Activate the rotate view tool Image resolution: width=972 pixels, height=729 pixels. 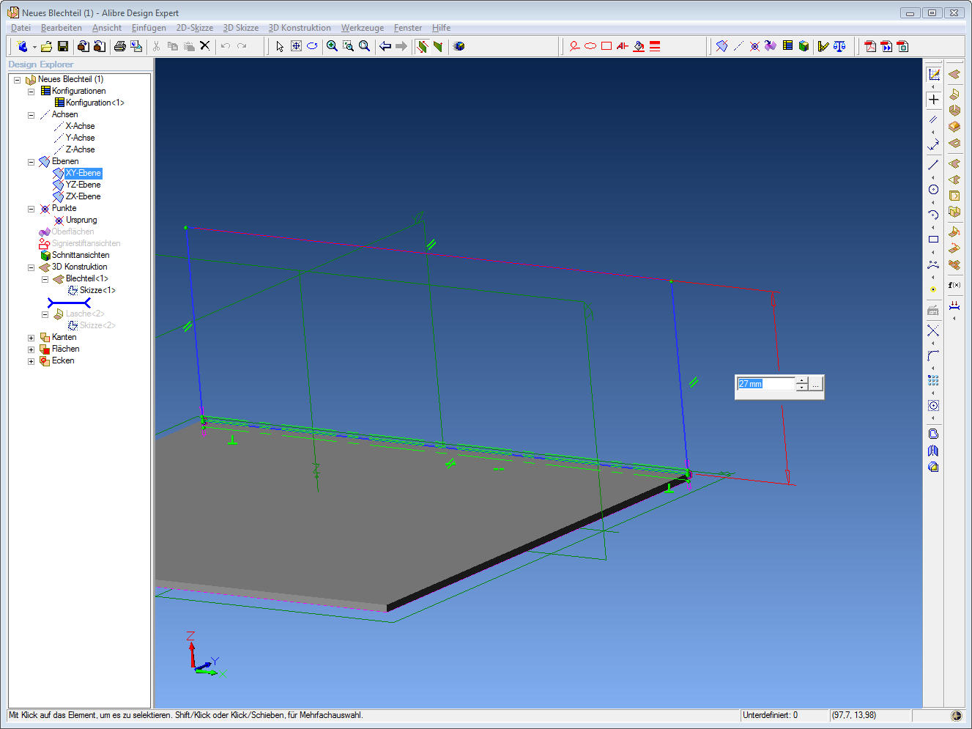coord(312,46)
